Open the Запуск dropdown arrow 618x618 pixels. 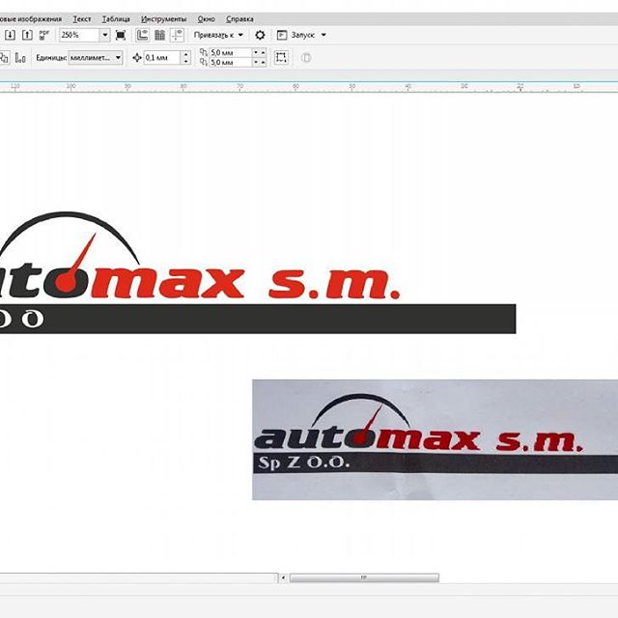click(323, 35)
